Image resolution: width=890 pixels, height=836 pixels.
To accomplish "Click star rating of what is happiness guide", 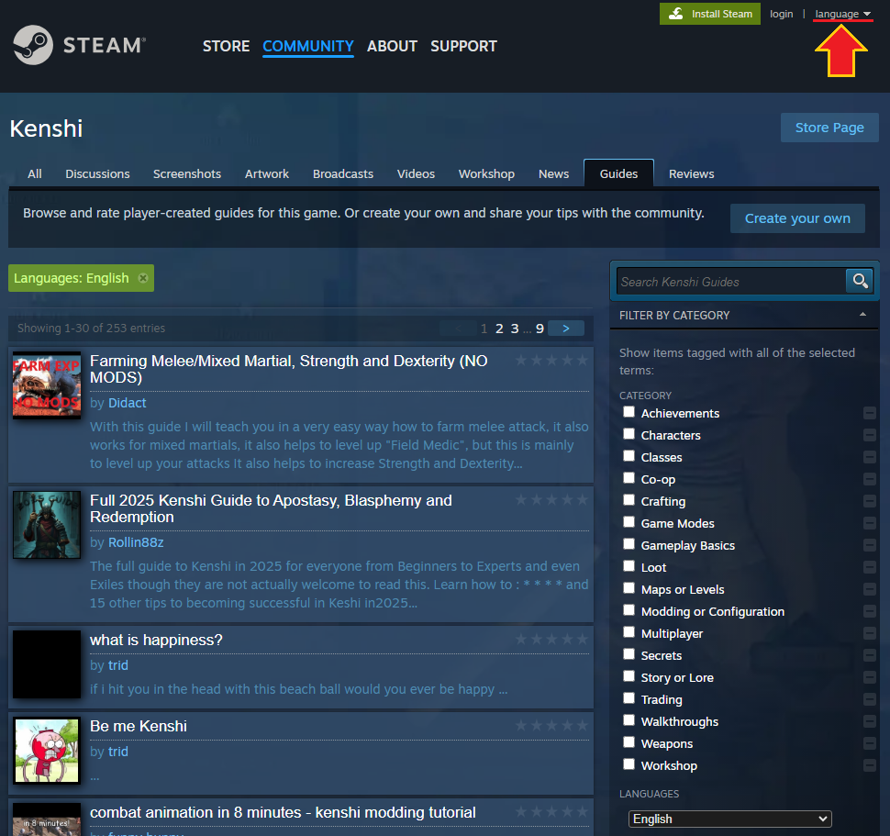I will coord(551,639).
